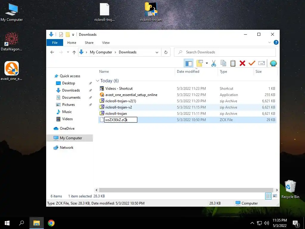This screenshot has width=305, height=229.
Task: Select rickroll-trojan-v2(1) zip archive
Action: tap(121, 101)
